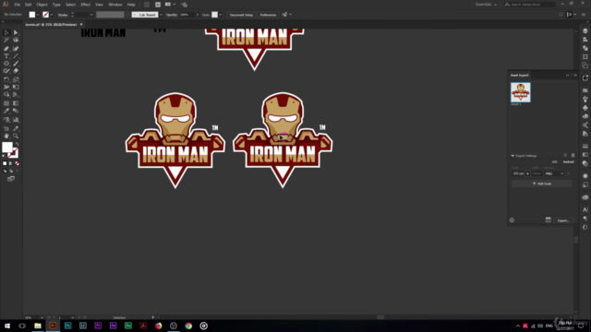Select the Asset 1 thumbnail
Viewport: 591px width, 332px height.
[x=521, y=92]
